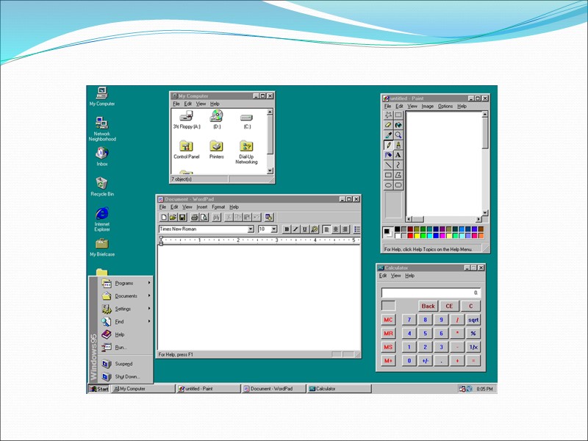Toggle Bullets style in WordPad
This screenshot has width=588, height=441.
click(x=356, y=229)
